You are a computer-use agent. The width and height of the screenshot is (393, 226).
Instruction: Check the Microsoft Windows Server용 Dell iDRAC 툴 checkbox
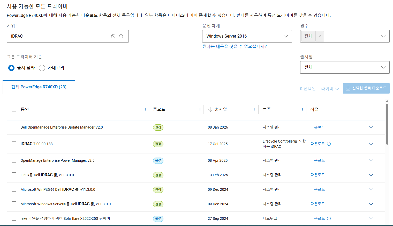point(14,204)
